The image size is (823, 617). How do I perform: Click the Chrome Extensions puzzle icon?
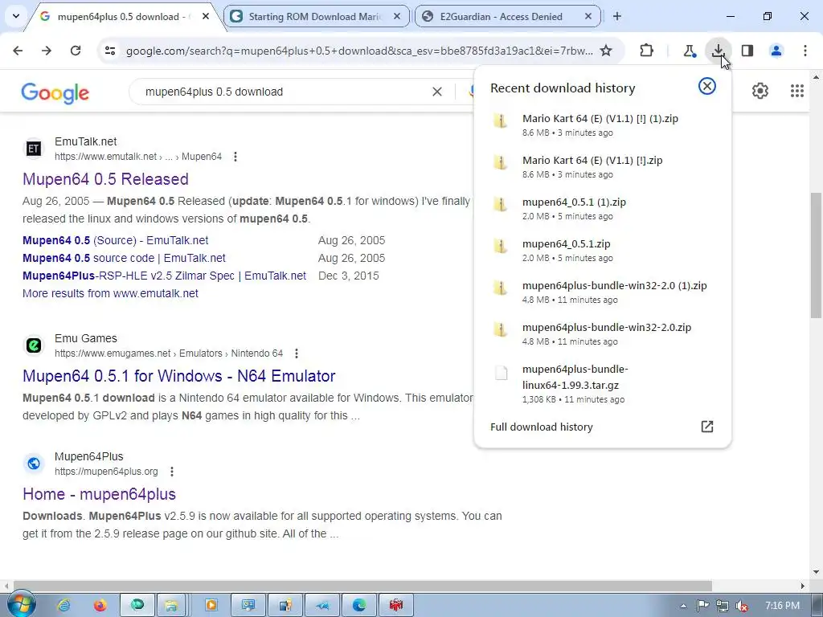(x=647, y=51)
